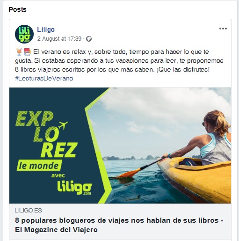Screen dimensions: 239x241
Task: Click the stacked books emoji in the post
Action: coord(28,52)
